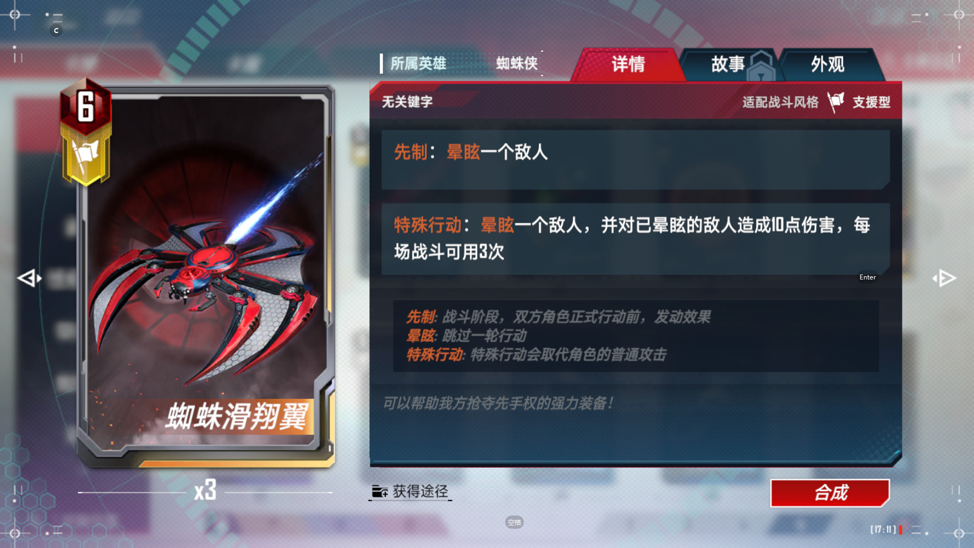Click the 特殊行动 effect description box
Viewport: 974px width, 548px height.
coord(636,239)
